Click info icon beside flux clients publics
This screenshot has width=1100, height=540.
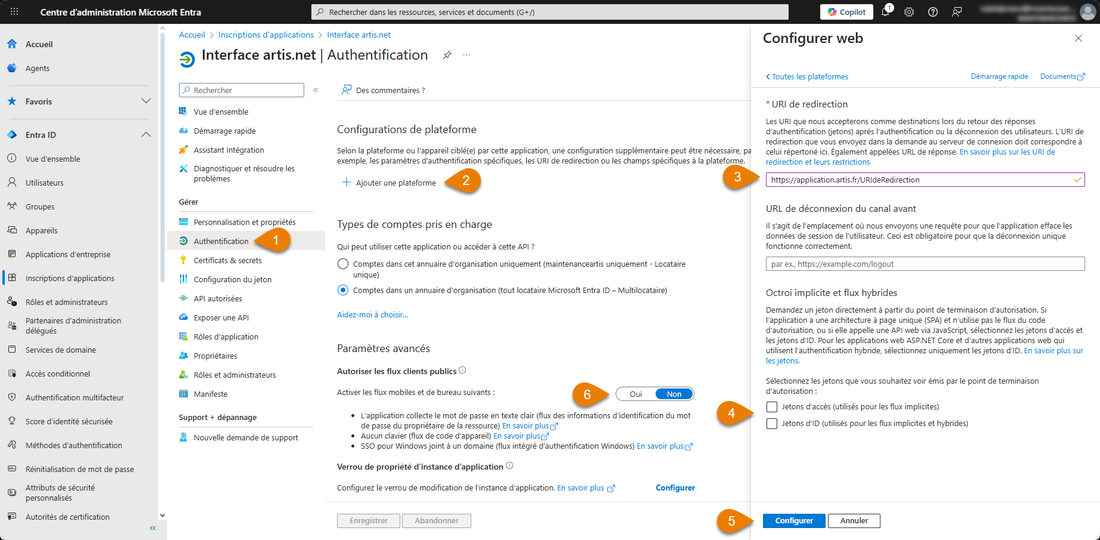pos(462,371)
